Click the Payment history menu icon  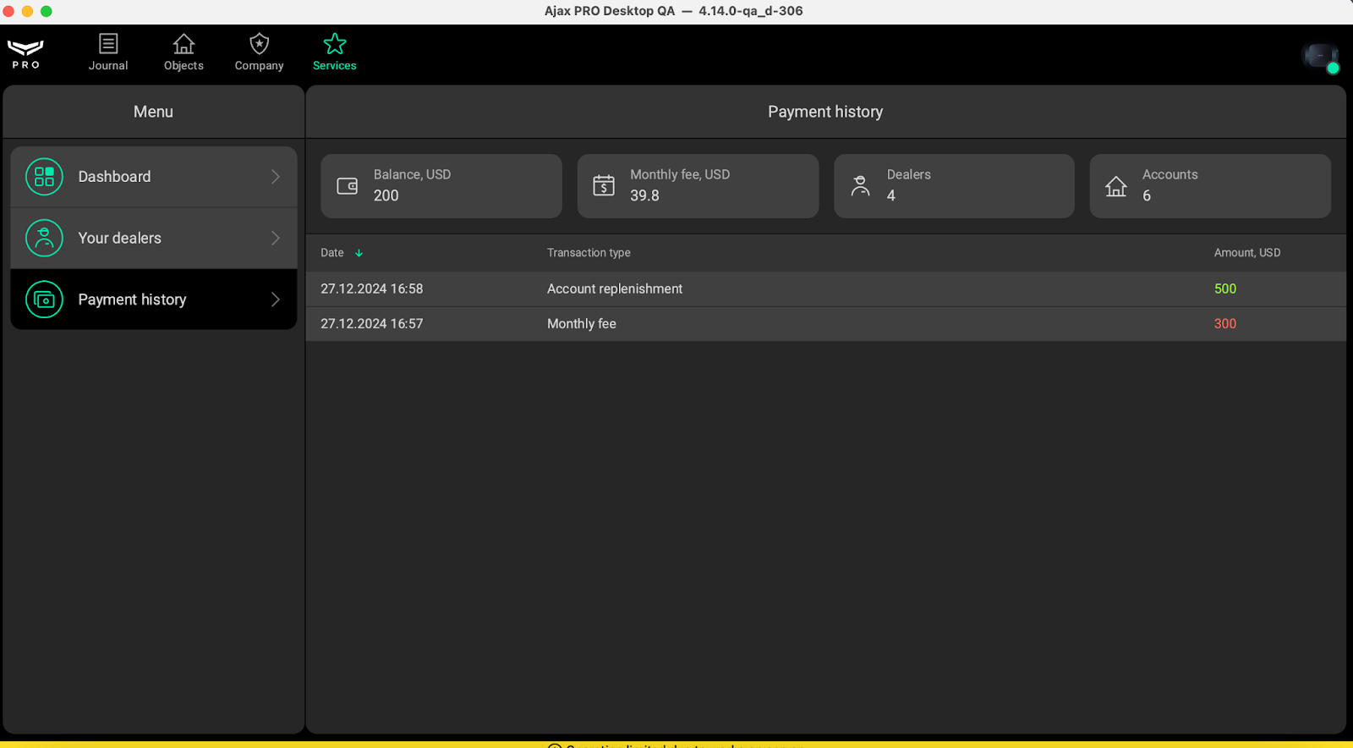pos(44,300)
